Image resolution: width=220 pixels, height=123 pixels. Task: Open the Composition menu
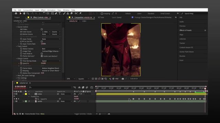(x=28, y=10)
